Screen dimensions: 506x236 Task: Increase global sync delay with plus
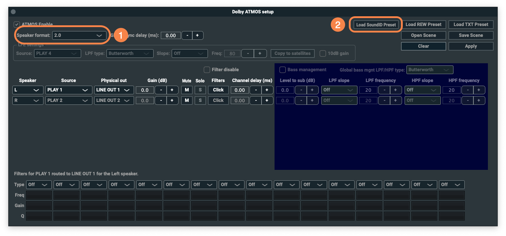tap(197, 35)
